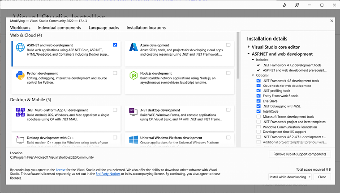Click the Azure development logo icon
The width and height of the screenshot is (340, 193).
coord(133,47)
